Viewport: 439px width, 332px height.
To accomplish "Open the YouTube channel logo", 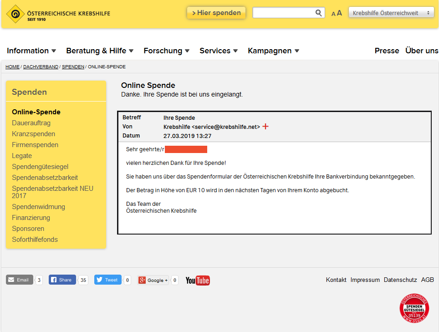I will coord(198,280).
